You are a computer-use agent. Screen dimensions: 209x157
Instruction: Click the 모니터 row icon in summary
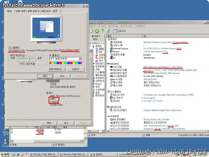[x=111, y=101]
